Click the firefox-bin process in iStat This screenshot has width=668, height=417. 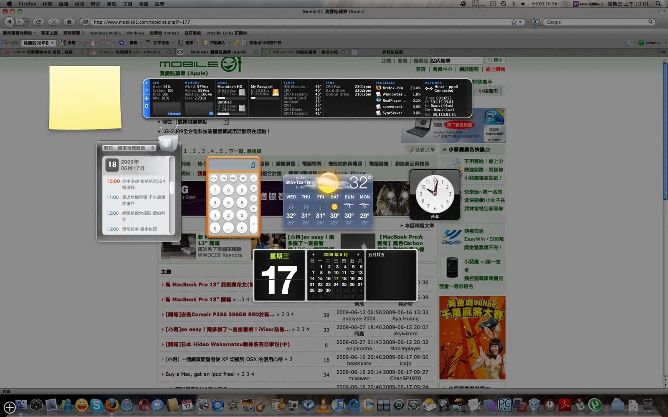point(398,88)
